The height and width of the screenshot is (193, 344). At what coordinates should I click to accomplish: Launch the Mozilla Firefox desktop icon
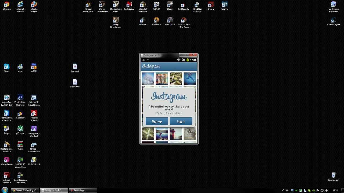tap(34, 7)
